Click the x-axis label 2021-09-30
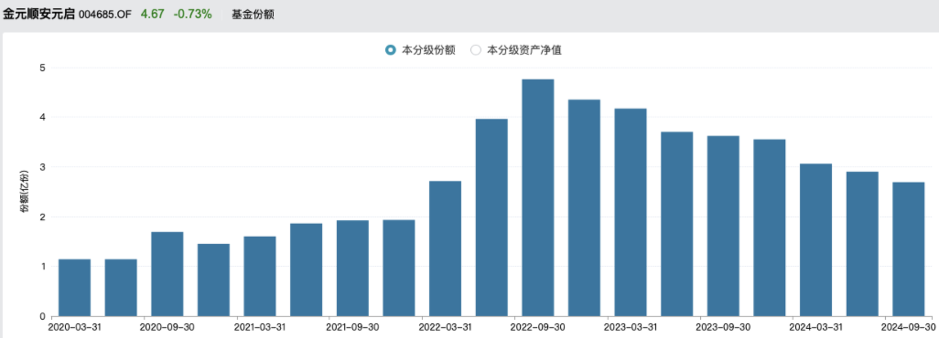This screenshot has height=338, width=939. (352, 327)
